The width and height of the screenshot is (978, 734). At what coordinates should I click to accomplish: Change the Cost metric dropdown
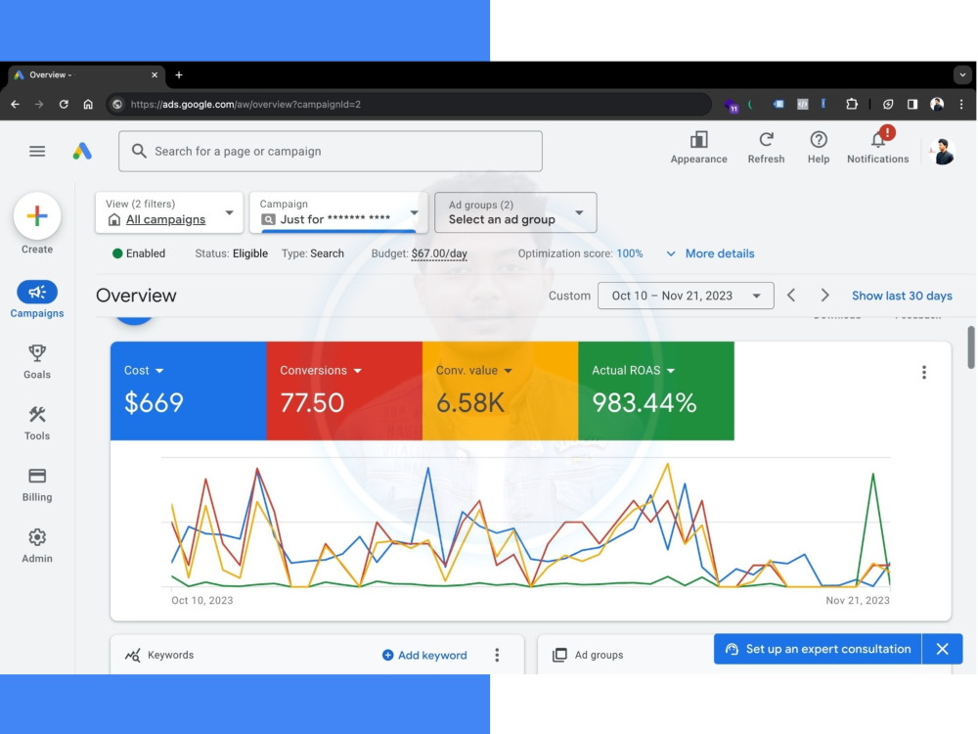[x=144, y=371]
